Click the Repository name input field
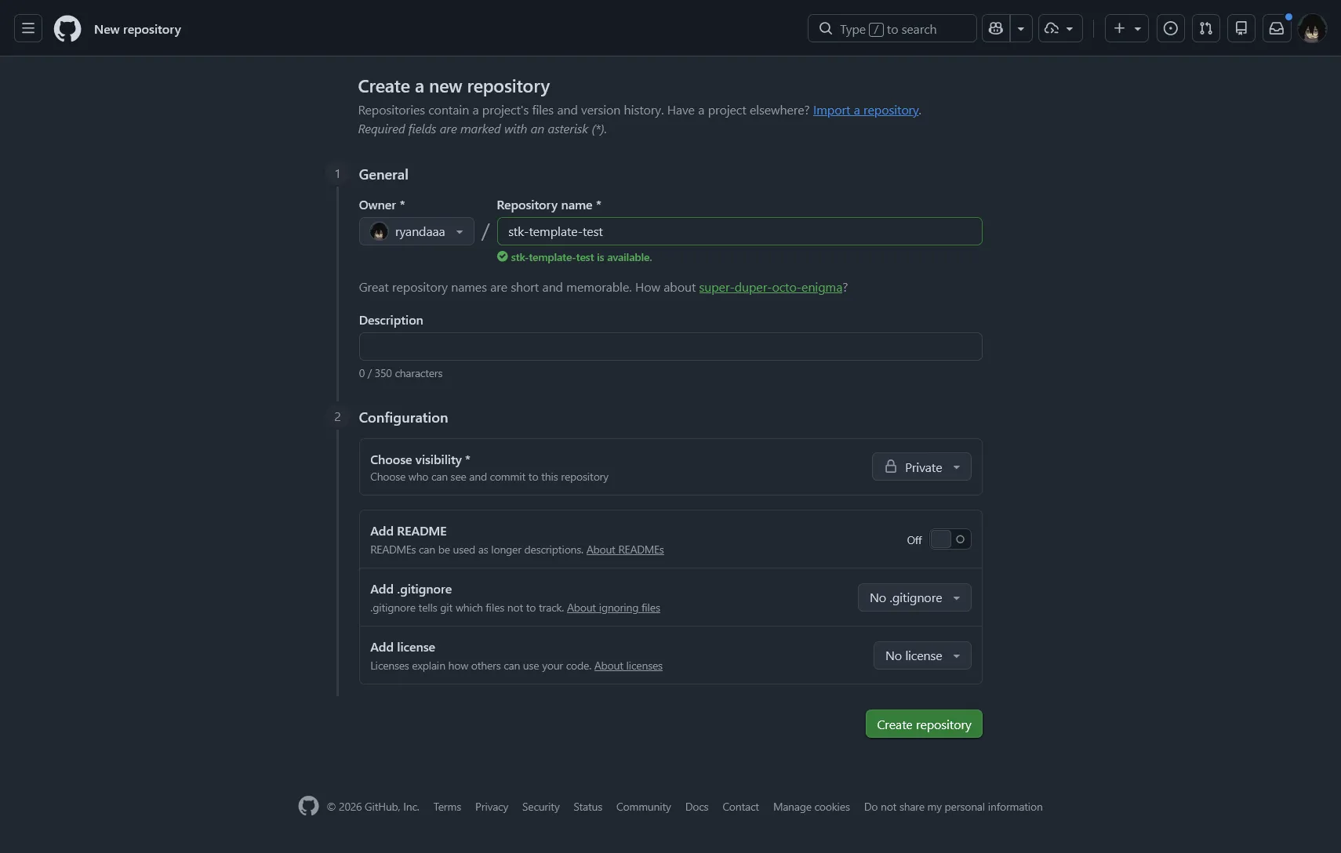 (x=740, y=231)
